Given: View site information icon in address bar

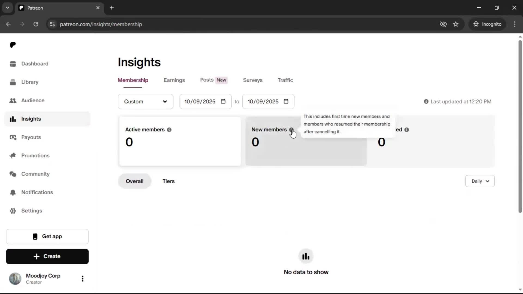Looking at the screenshot, I should [52, 24].
